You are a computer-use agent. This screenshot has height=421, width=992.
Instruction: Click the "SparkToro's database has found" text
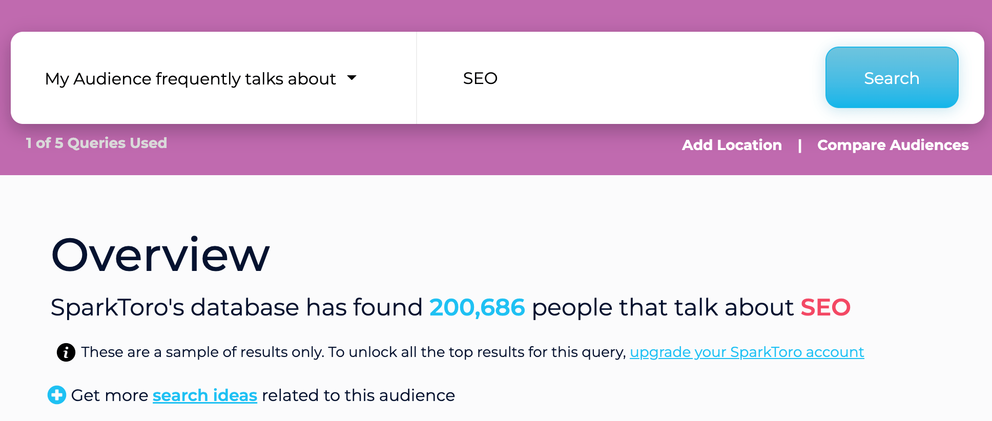[236, 308]
